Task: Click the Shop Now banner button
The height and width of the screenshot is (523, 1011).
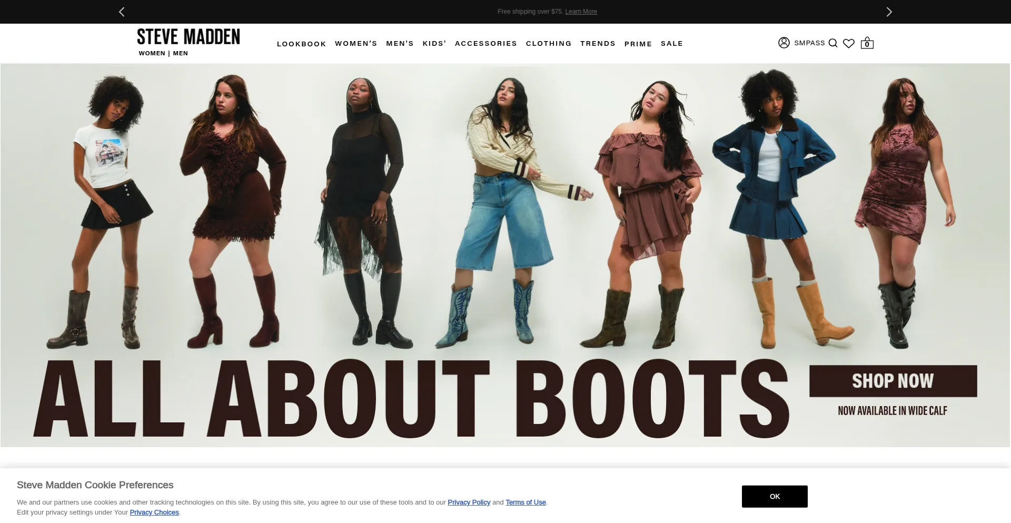Action: (x=893, y=381)
